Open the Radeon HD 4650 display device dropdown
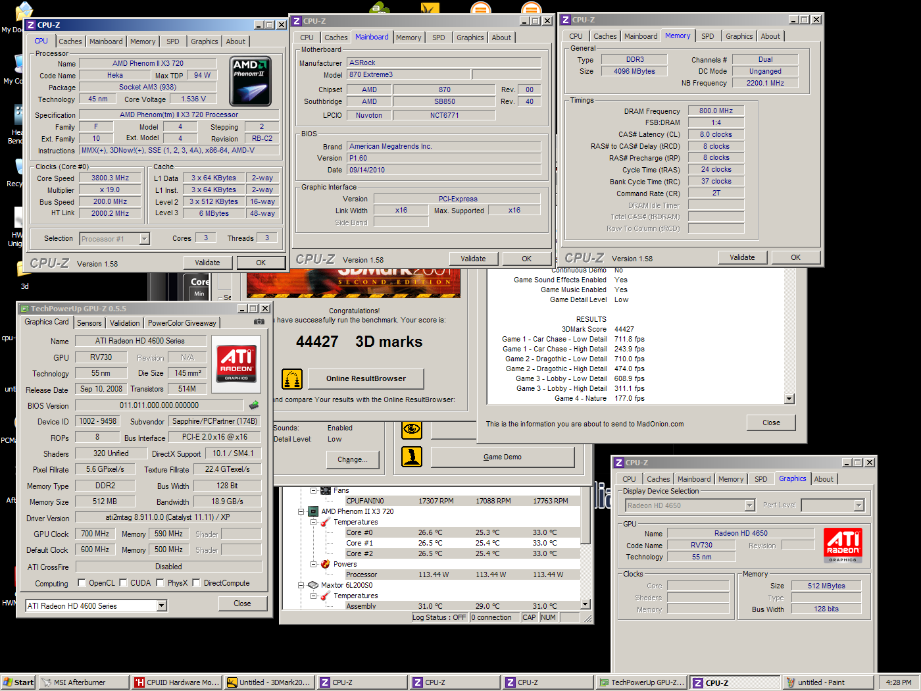 click(749, 505)
